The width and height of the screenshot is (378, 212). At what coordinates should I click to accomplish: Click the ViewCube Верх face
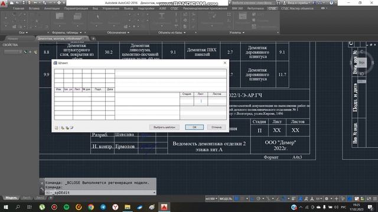(x=361, y=62)
